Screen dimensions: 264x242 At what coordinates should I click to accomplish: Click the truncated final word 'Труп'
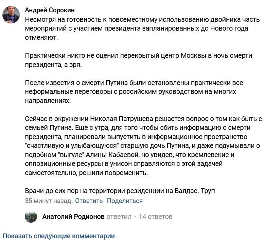tap(208, 191)
